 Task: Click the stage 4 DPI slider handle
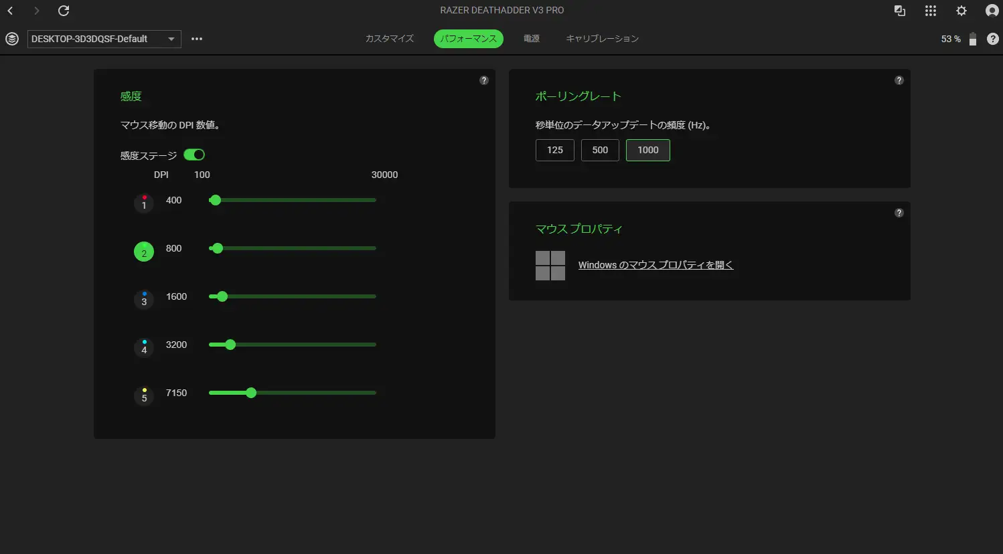click(x=230, y=345)
